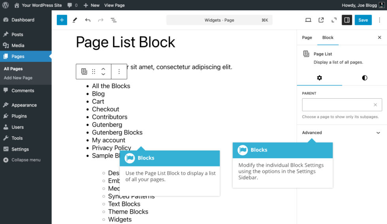Click the Save button

click(363, 20)
